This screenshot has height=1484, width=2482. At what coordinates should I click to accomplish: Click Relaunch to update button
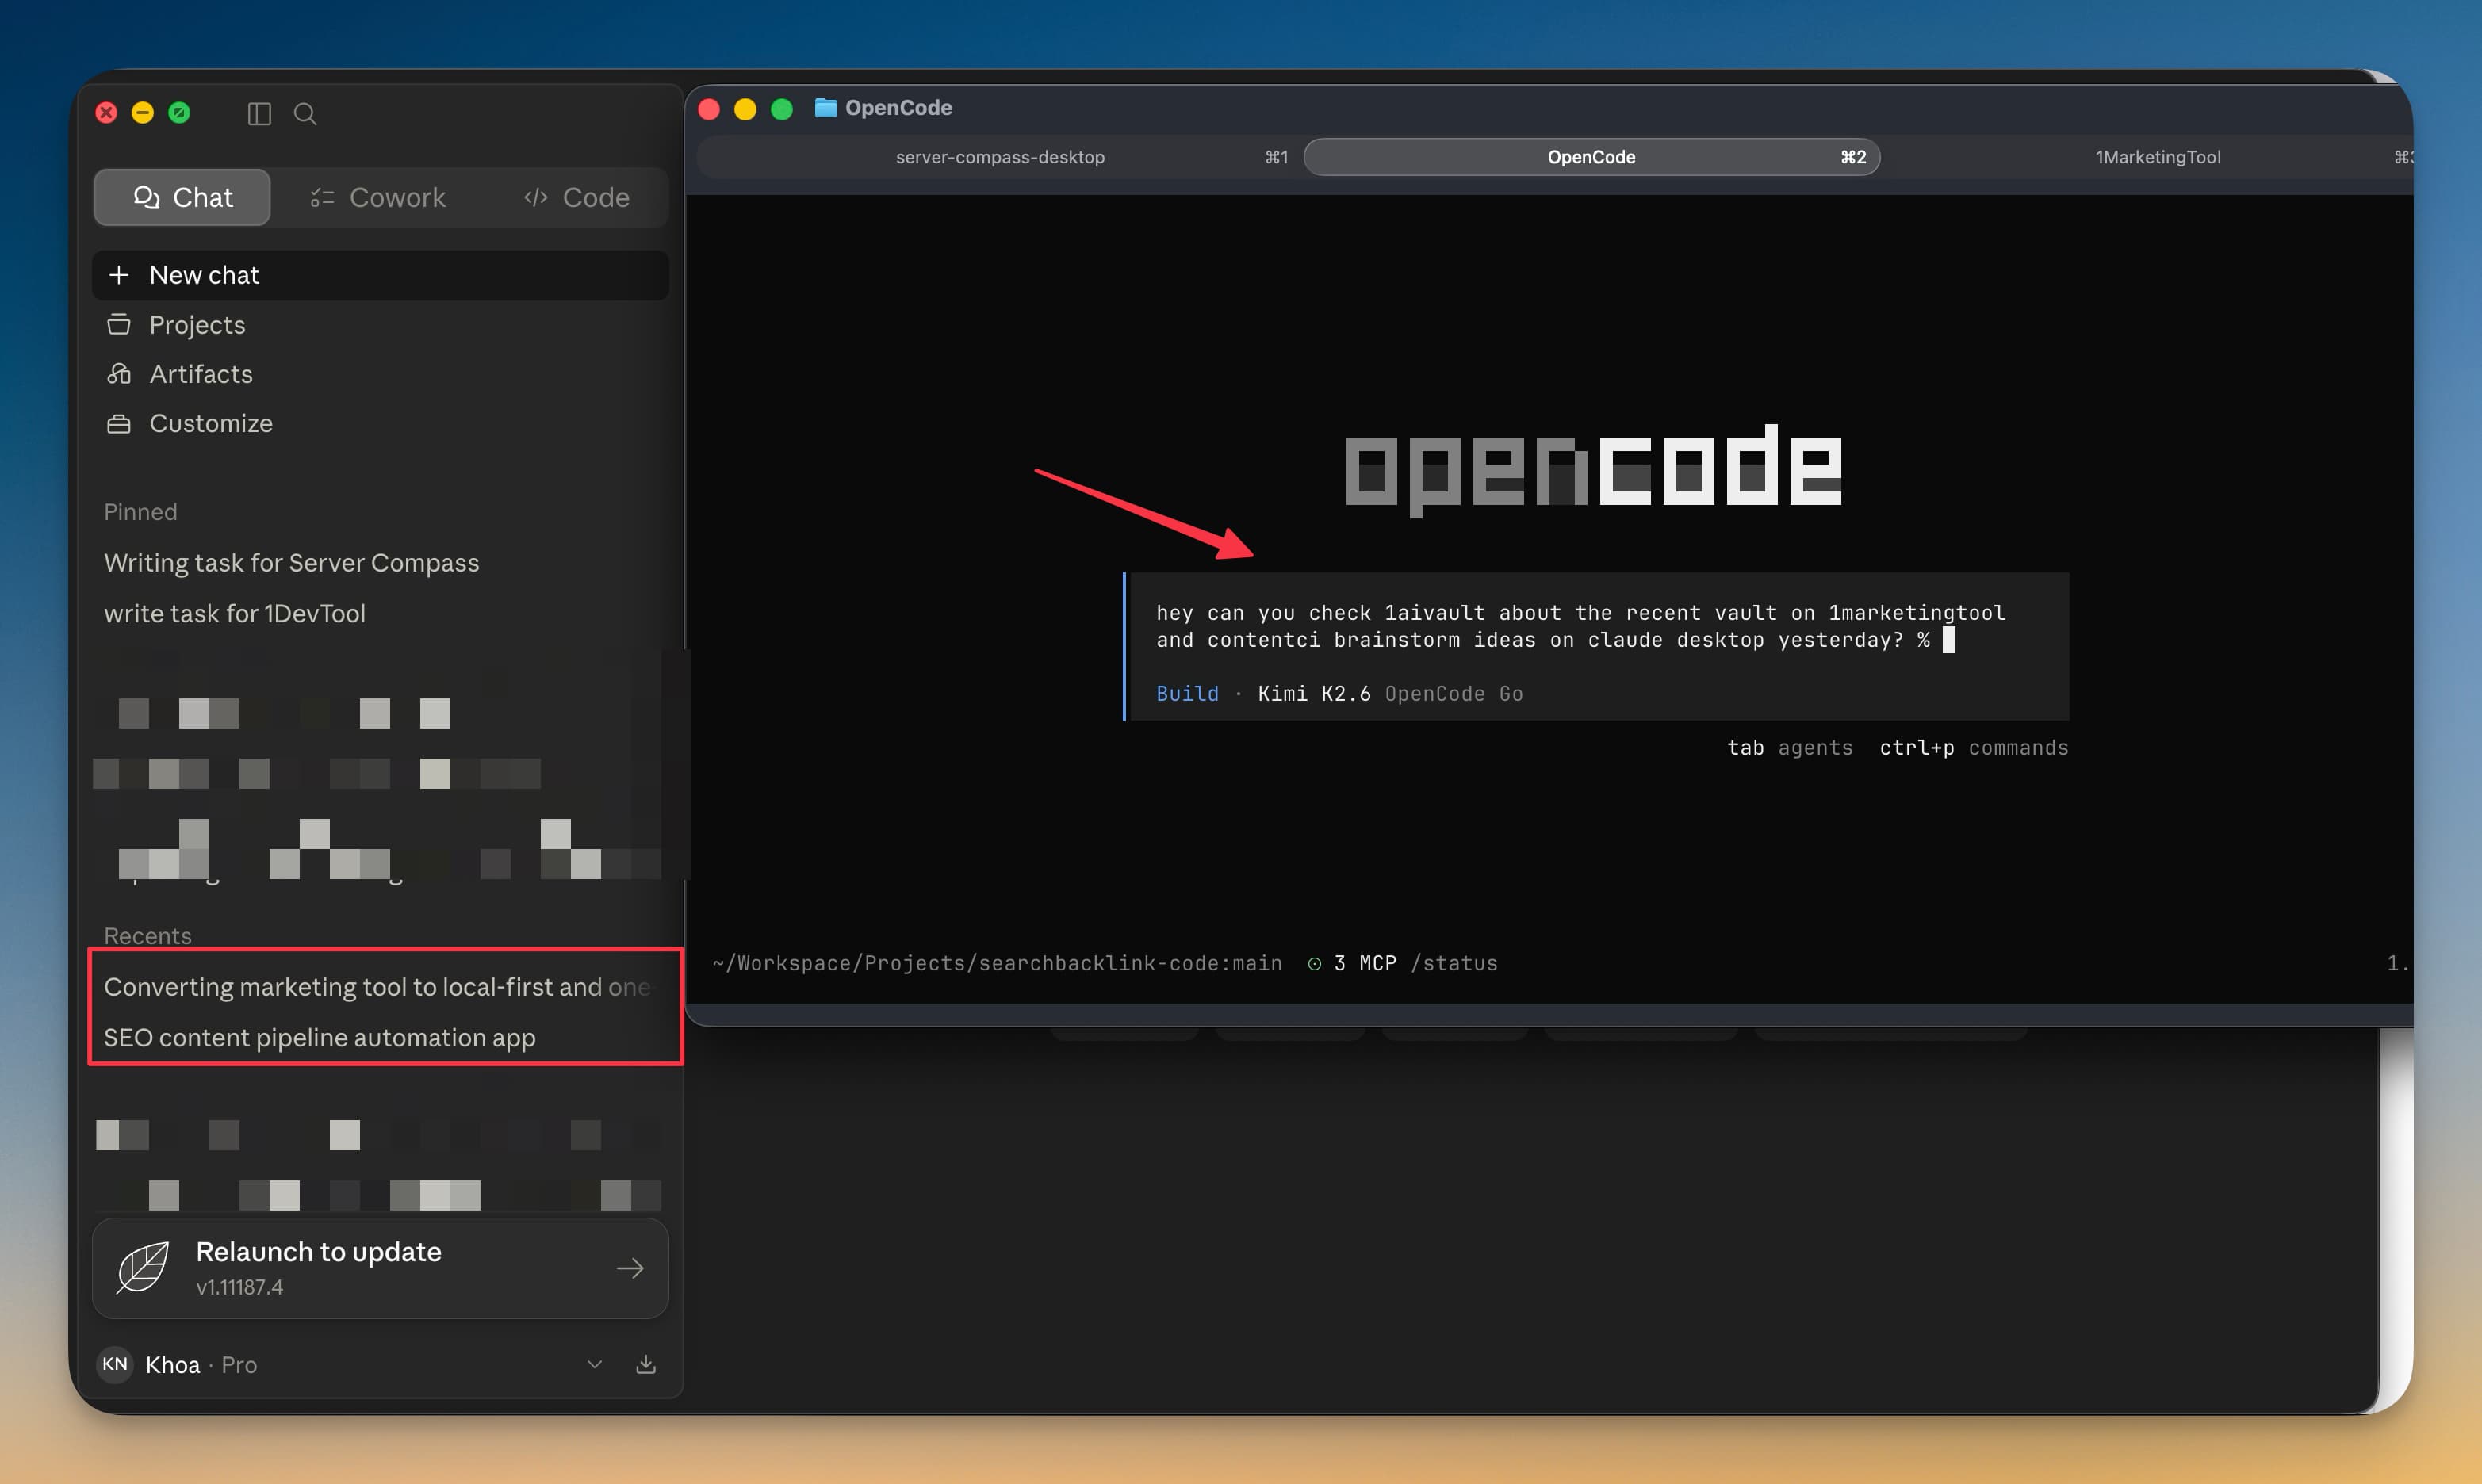click(x=380, y=1268)
